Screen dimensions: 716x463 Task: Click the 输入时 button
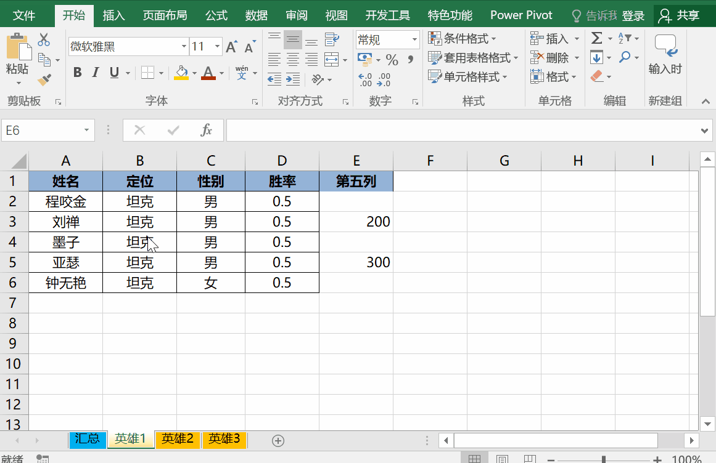tap(665, 55)
